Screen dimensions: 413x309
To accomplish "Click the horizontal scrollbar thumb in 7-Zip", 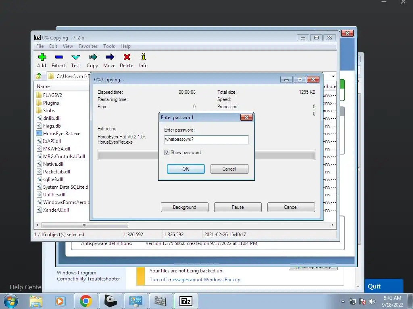I will pyautogui.click(x=85, y=225).
